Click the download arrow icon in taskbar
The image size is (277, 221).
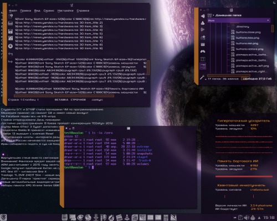(96, 218)
